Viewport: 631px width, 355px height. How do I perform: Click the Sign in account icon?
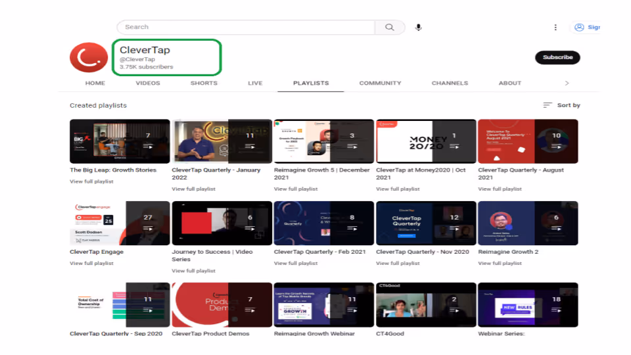[579, 27]
